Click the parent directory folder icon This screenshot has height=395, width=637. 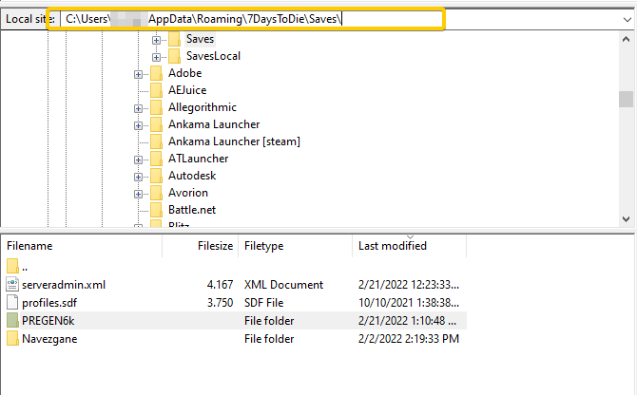point(12,266)
